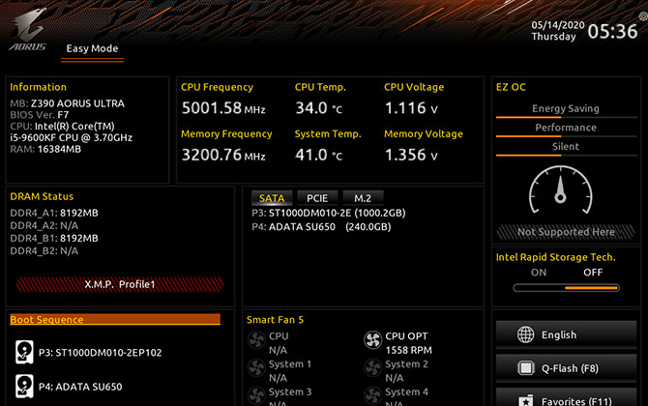Select boot entry P4: ADATA SU650
Screen dimensions: 648x406
pos(80,387)
